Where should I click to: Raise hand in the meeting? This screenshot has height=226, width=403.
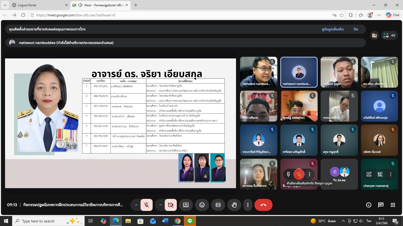click(234, 205)
